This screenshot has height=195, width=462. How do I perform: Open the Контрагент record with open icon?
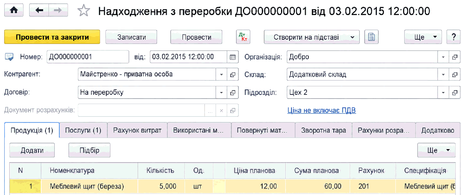pos(233,75)
